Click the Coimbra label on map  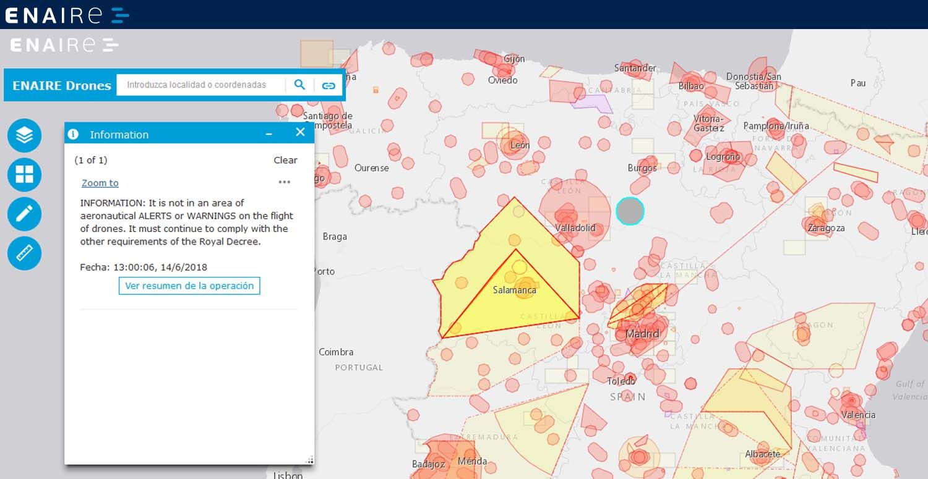[x=336, y=352]
